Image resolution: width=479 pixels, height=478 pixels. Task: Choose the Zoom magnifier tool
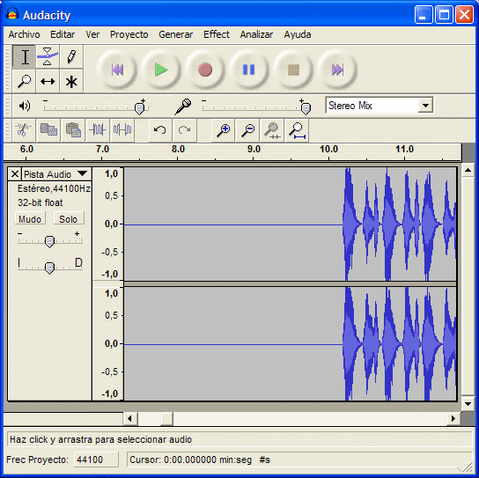(x=24, y=81)
